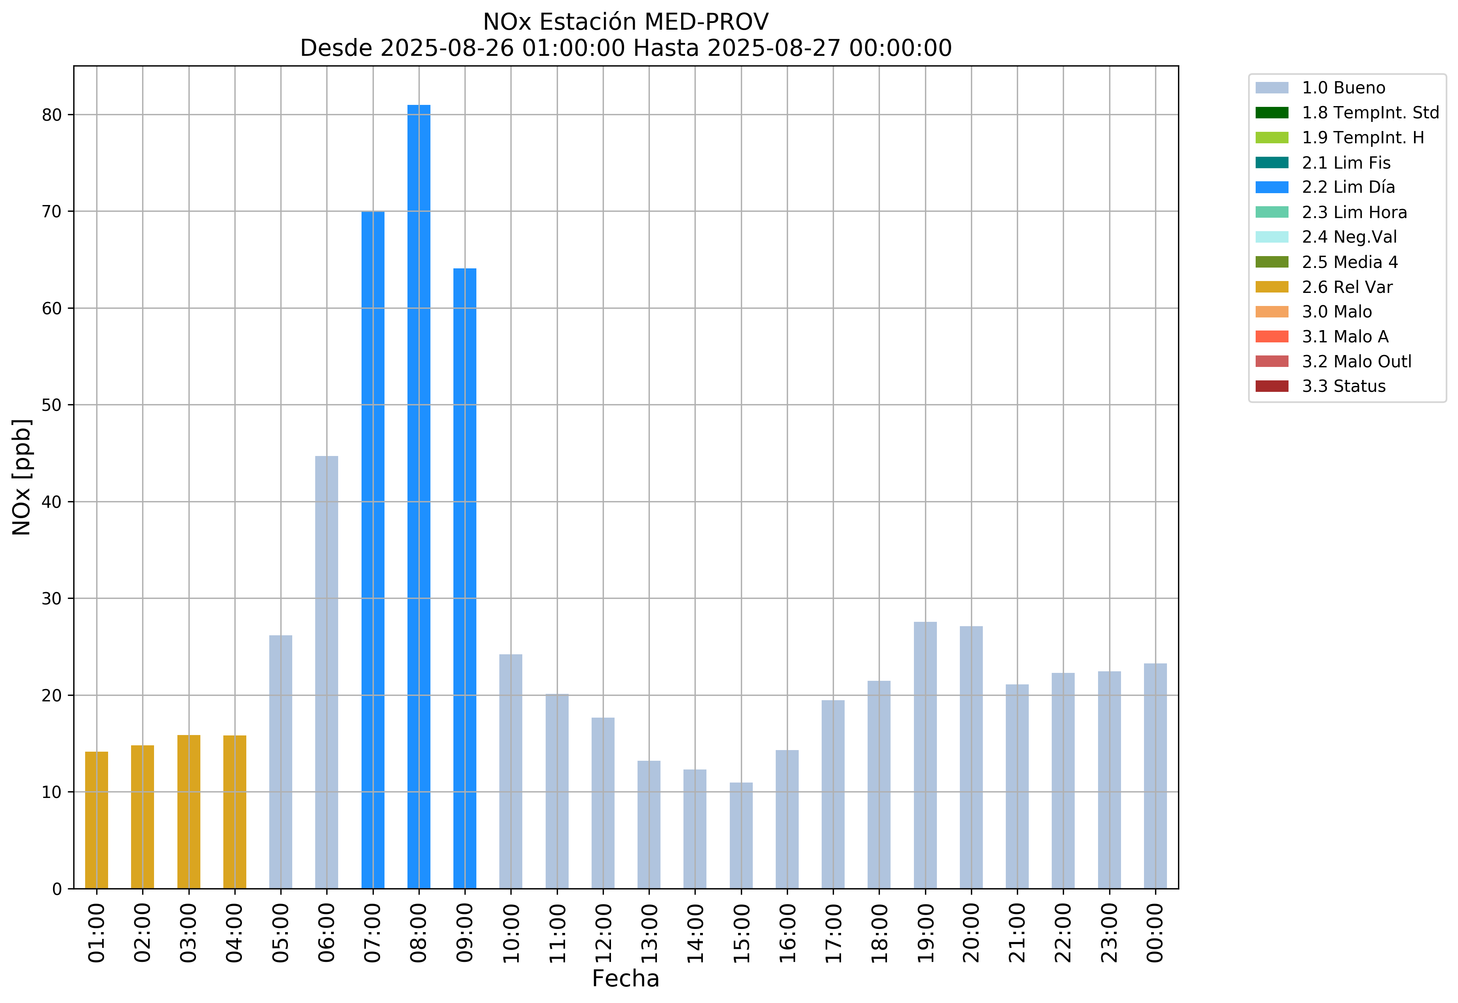
Task: Click the 3.1 Malo A legend swatch
Action: (1271, 337)
